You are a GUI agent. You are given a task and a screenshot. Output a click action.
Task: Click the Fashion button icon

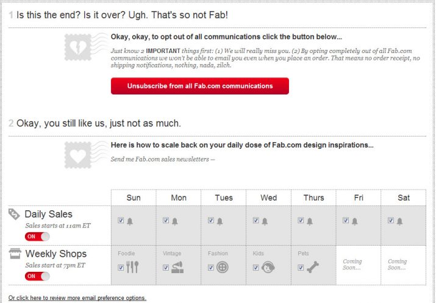222,267
